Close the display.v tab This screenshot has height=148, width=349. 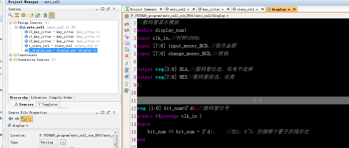[x=294, y=9]
